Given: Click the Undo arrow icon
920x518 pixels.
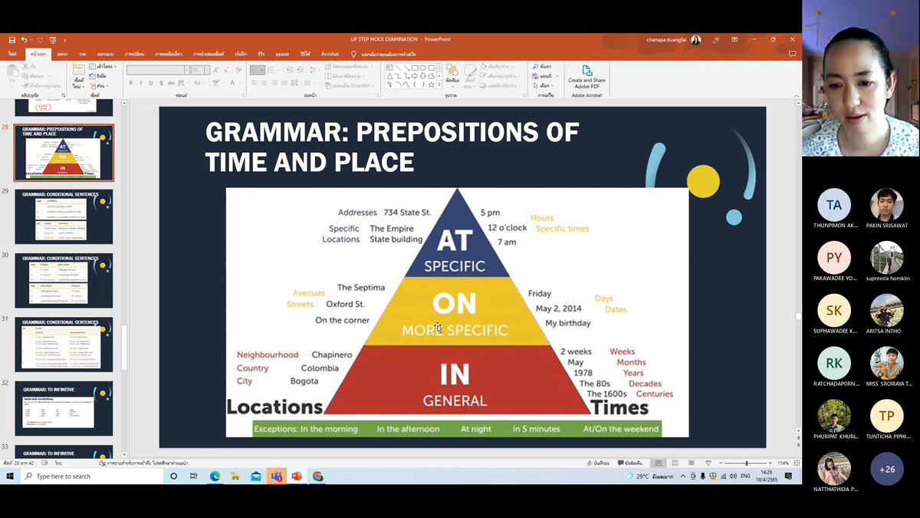Looking at the screenshot, I should [25, 40].
